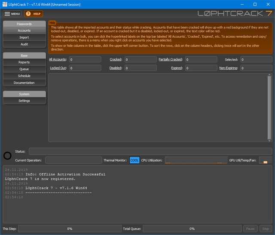The height and width of the screenshot is (235, 275).
Task: Collapse the System section header
Action: (24, 94)
